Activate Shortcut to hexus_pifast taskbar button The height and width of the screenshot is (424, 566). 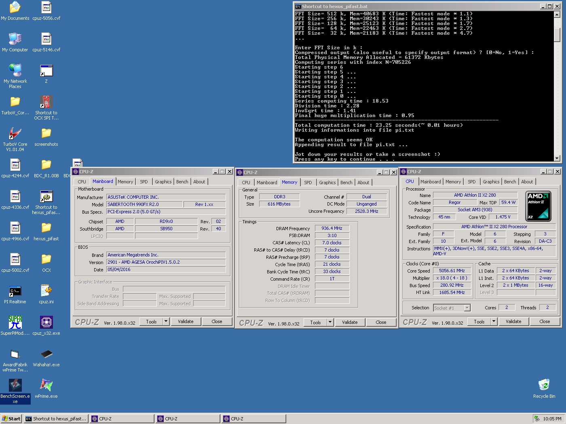point(56,419)
